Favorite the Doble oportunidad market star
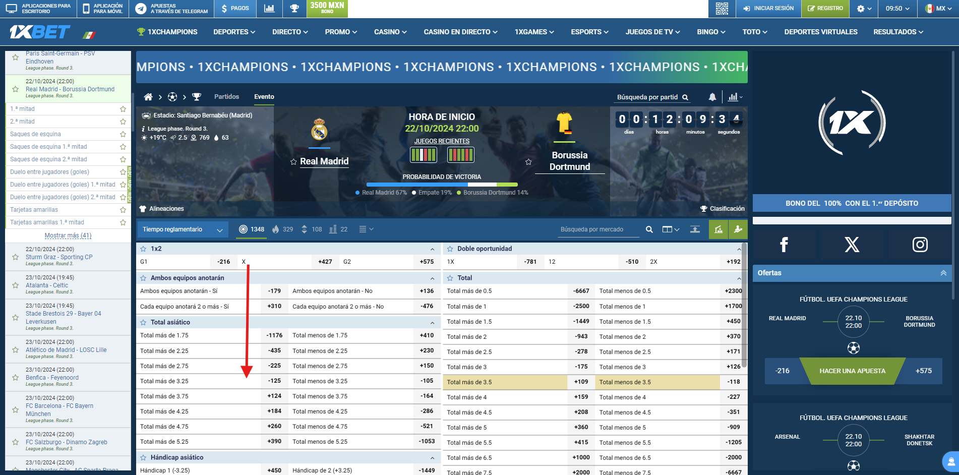This screenshot has width=959, height=475. click(x=450, y=249)
